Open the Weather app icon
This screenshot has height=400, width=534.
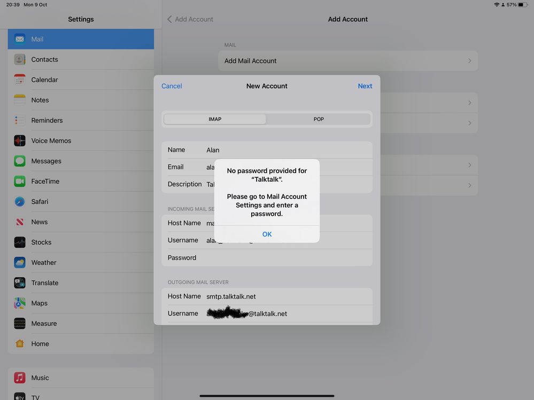coord(20,263)
